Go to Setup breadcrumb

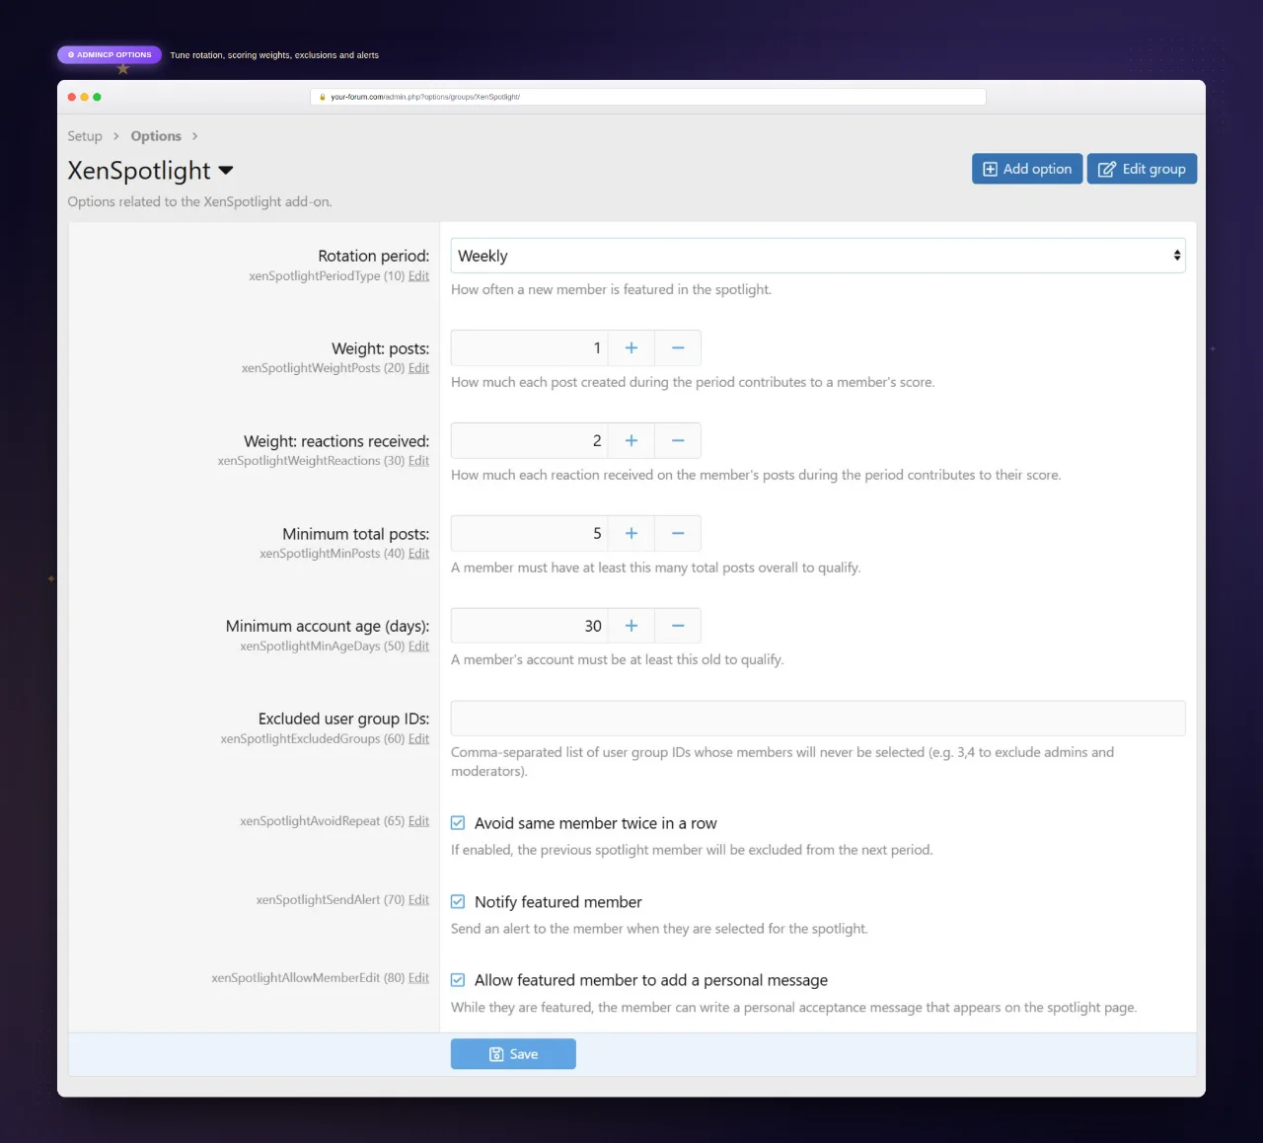pos(85,136)
